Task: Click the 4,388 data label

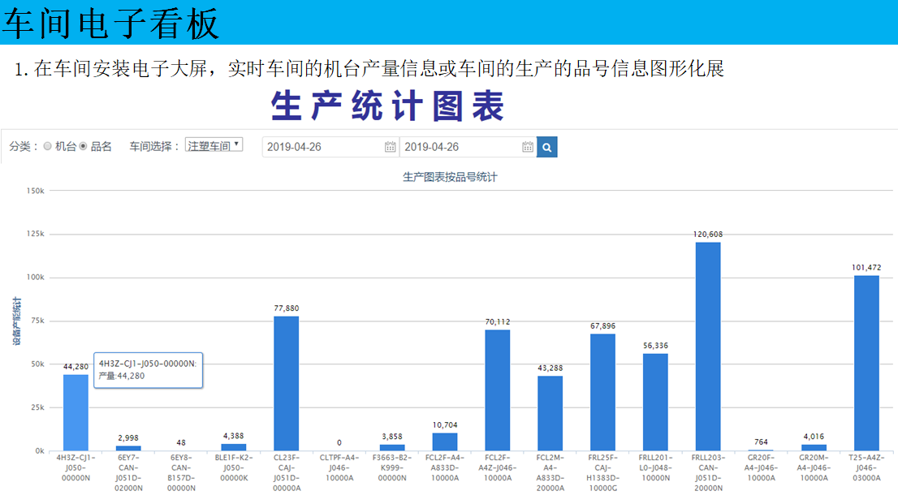Action: click(x=234, y=436)
